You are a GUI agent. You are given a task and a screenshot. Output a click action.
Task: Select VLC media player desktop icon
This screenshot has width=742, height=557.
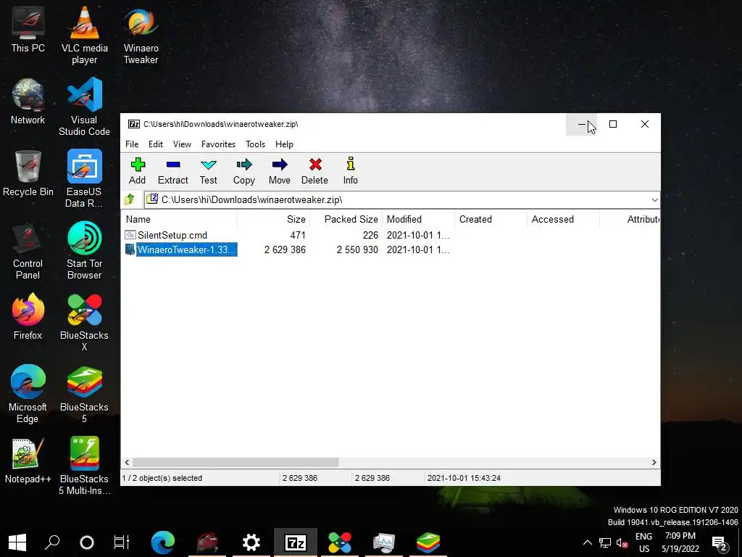[x=84, y=36]
